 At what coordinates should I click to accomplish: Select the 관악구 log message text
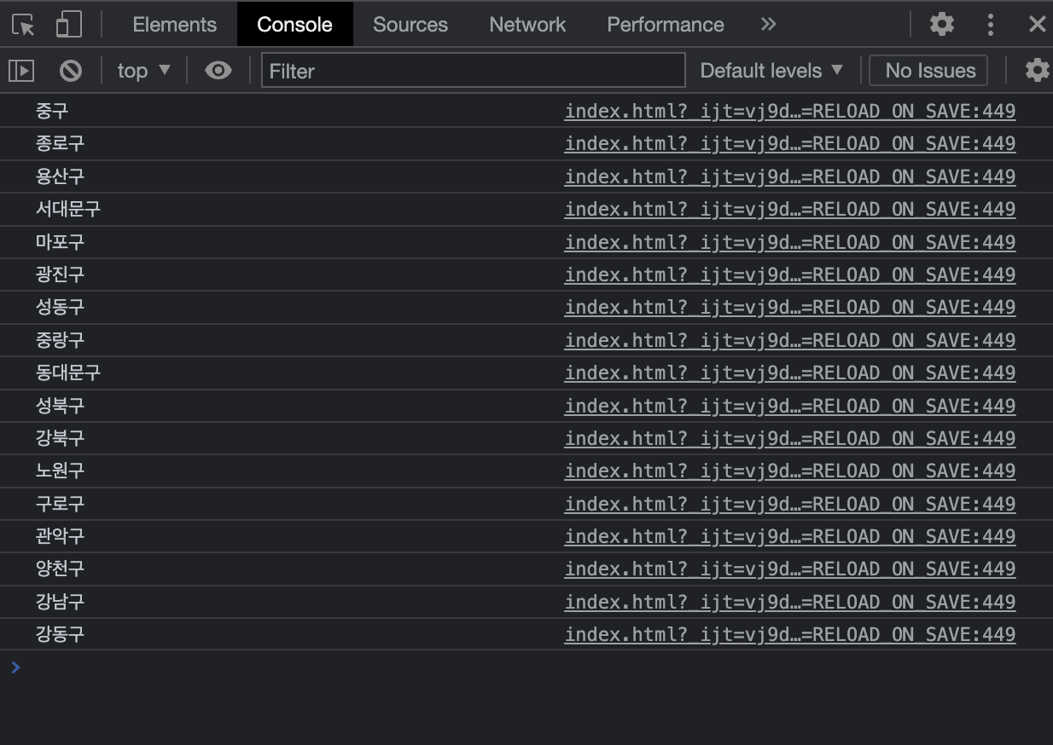pyautogui.click(x=60, y=536)
